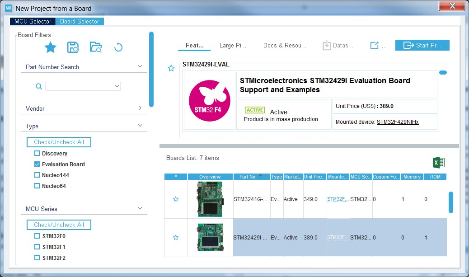Click the STM32429I board thumbnail

click(x=210, y=238)
